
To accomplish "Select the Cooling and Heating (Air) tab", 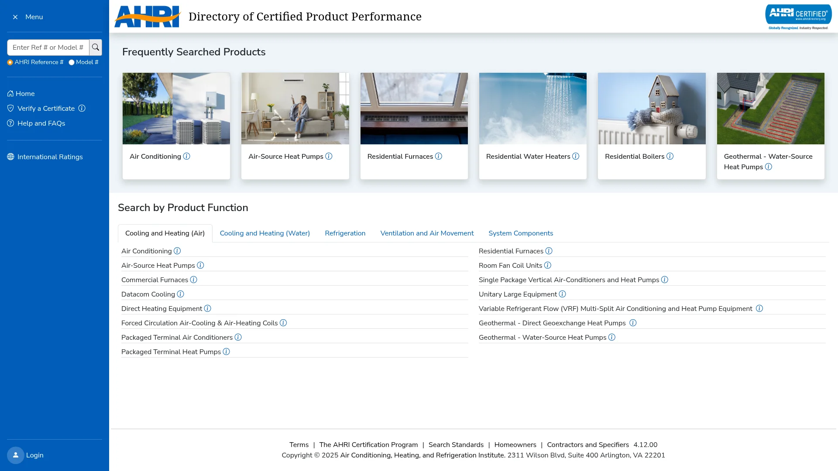I will pos(165,233).
